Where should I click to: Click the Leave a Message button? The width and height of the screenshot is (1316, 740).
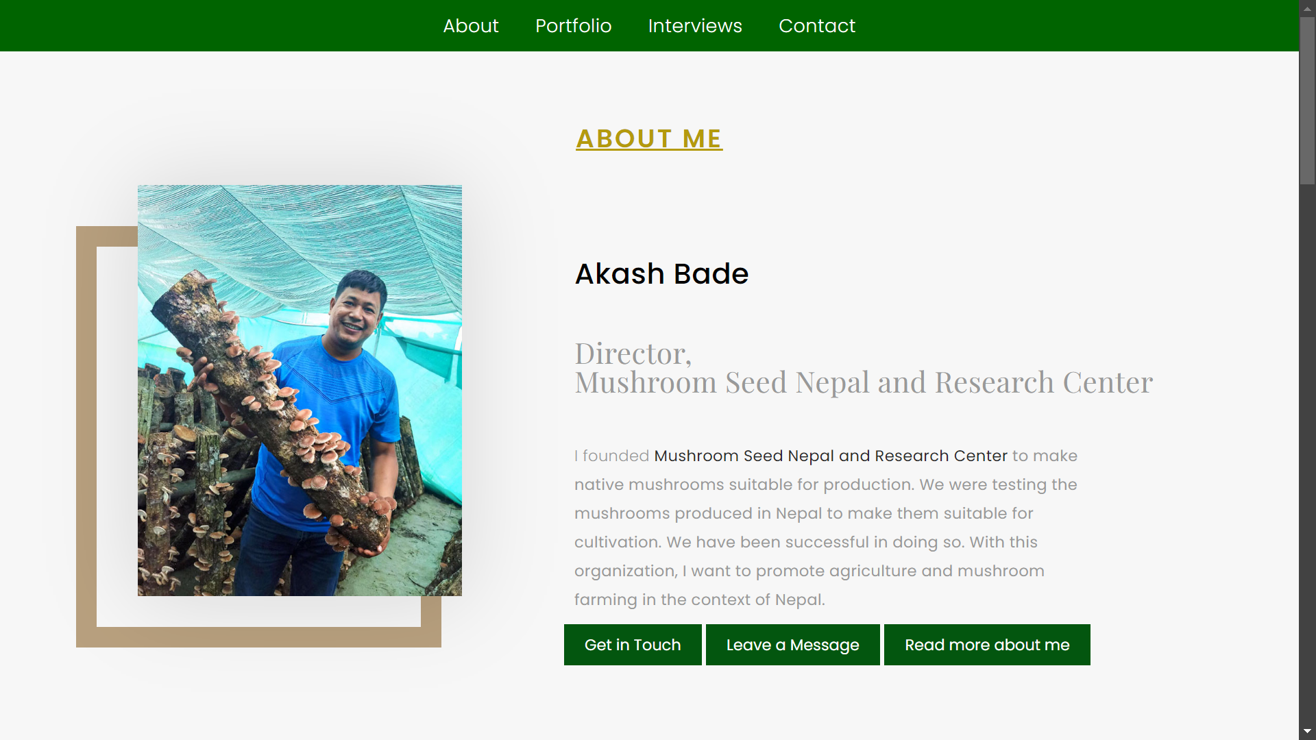coord(792,645)
